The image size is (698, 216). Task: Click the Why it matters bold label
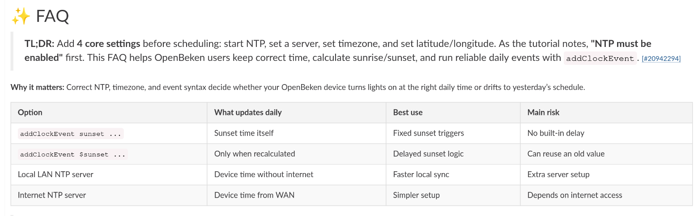tap(38, 87)
